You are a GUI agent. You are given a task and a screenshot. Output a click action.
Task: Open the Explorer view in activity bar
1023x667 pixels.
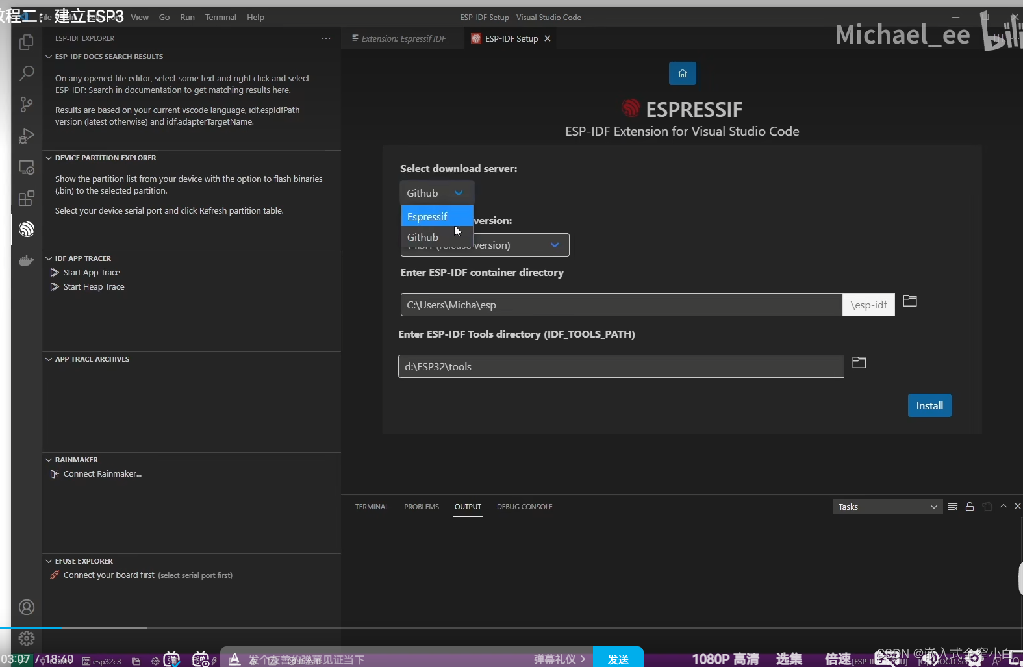pos(27,42)
